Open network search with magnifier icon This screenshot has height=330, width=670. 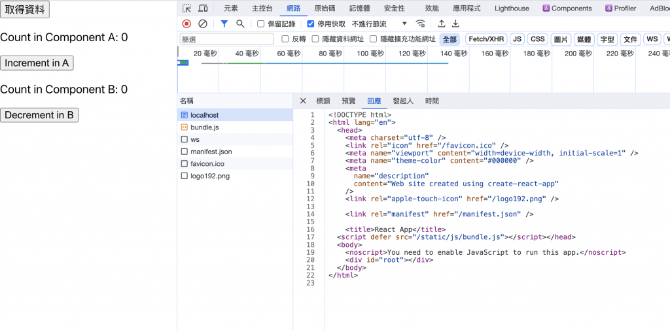click(241, 24)
